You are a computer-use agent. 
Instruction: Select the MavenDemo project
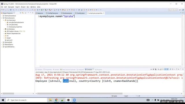pos(8,44)
